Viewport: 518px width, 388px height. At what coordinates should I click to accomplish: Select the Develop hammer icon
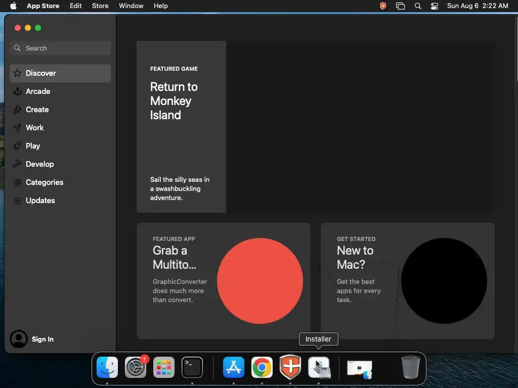18,164
